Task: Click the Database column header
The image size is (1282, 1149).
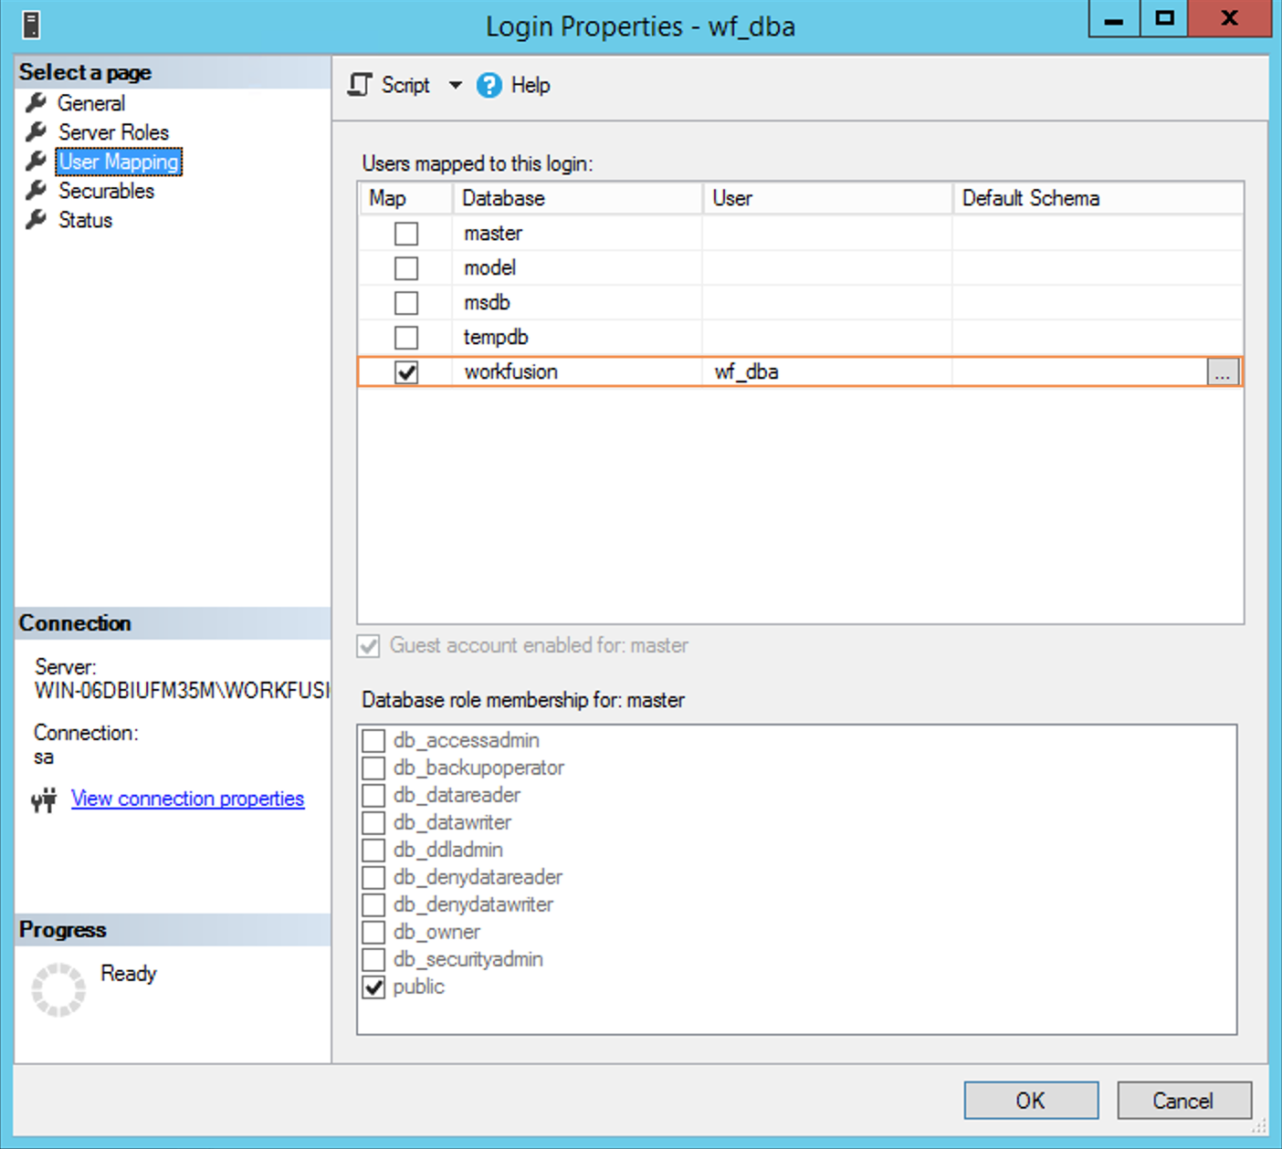Action: click(x=578, y=198)
